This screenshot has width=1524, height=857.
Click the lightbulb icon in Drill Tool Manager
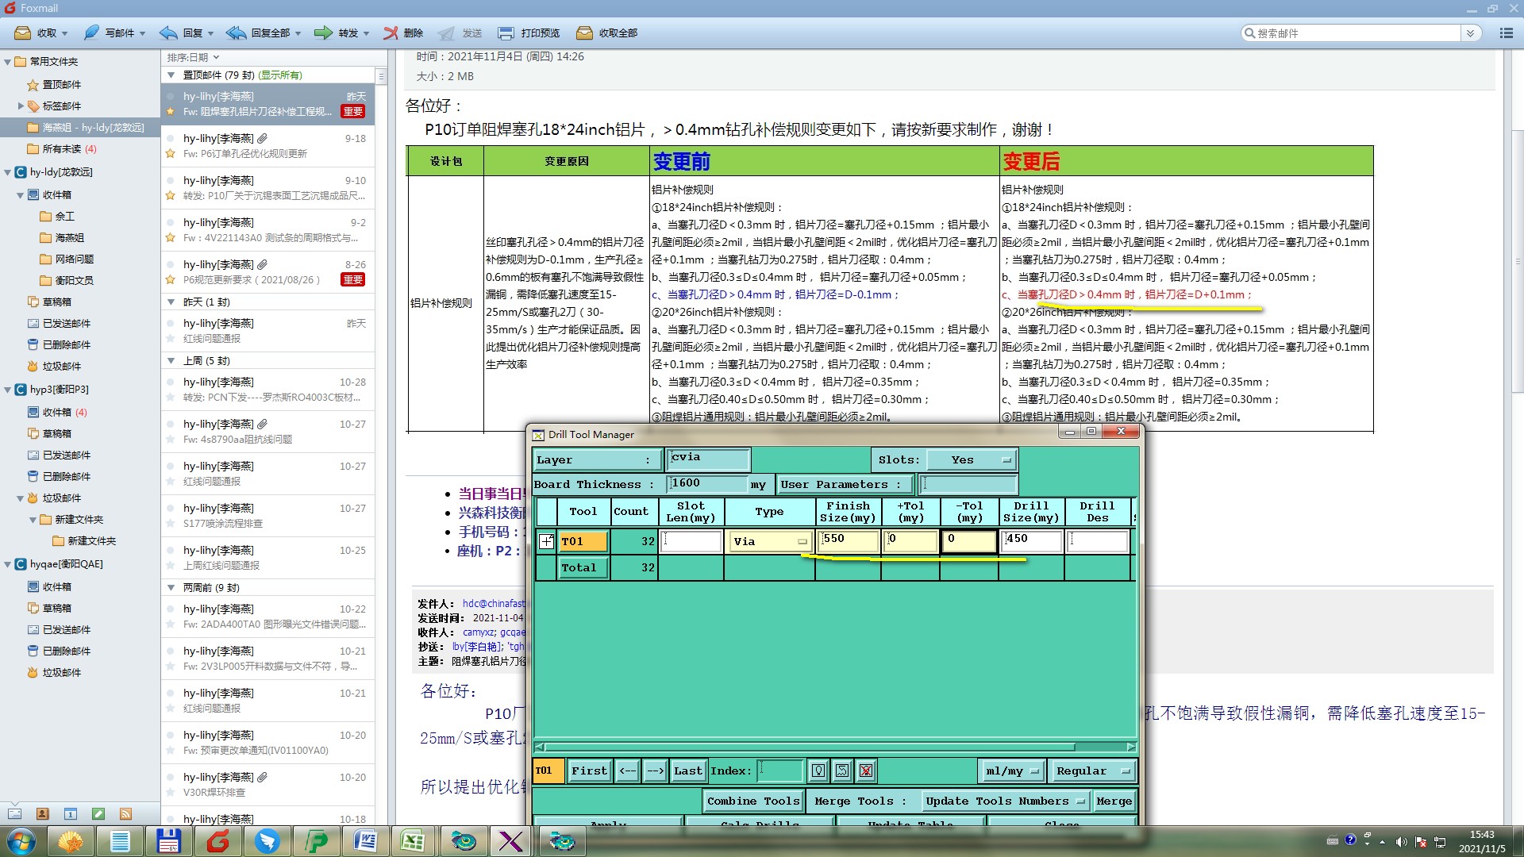click(x=818, y=771)
